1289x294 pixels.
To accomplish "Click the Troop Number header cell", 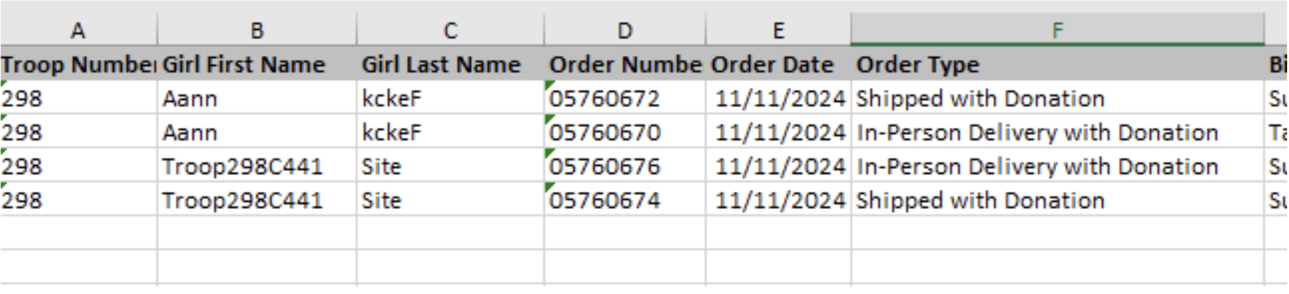I will (78, 65).
